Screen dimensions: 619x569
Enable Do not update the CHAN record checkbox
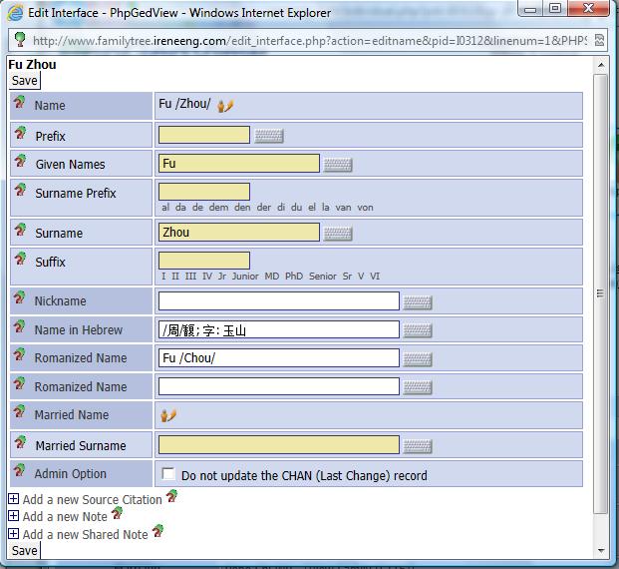click(x=168, y=475)
